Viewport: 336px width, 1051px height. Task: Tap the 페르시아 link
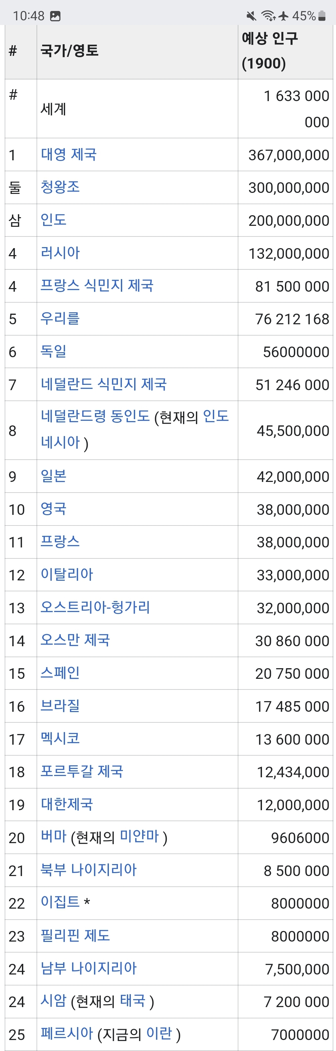tap(67, 1033)
